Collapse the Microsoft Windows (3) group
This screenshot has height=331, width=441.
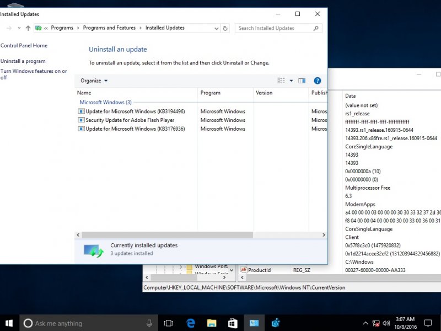(x=105, y=102)
